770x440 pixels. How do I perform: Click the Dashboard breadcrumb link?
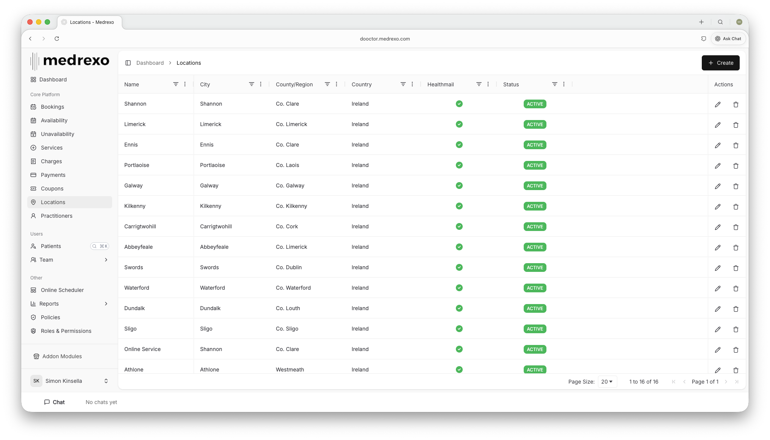(150, 63)
